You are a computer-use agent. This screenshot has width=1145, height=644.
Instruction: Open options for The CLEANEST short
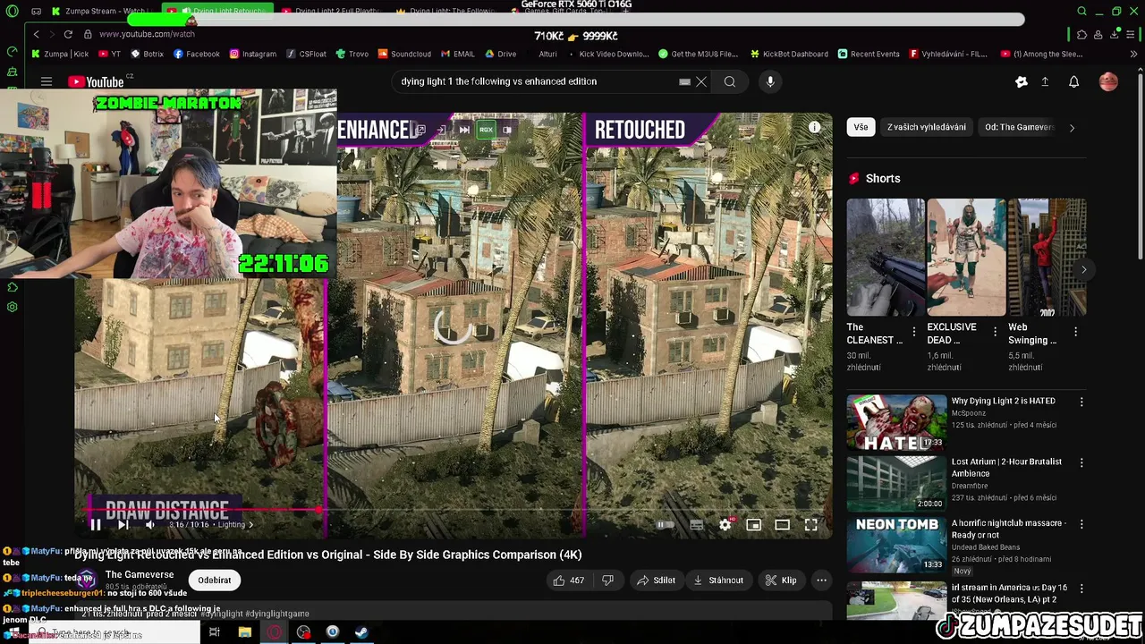click(x=913, y=332)
